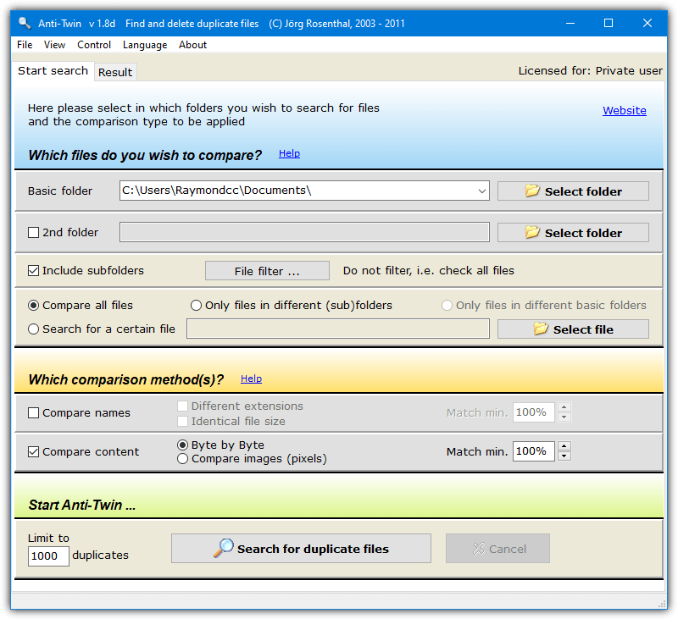Minimize the Anti-Twin window
678x619 pixels.
[x=570, y=23]
